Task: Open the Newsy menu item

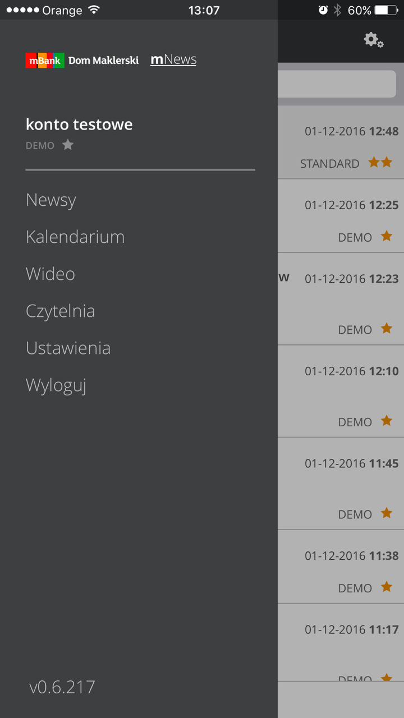Action: tap(51, 200)
